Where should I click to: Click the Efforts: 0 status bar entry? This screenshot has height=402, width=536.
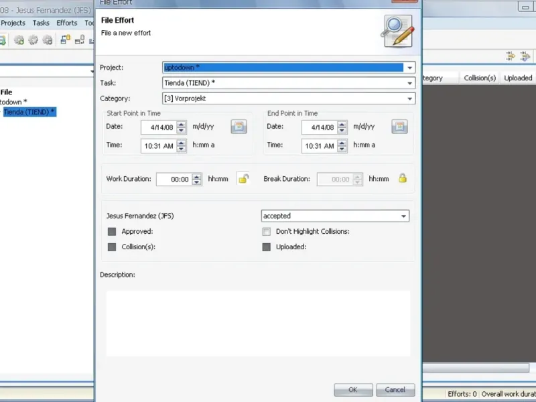pyautogui.click(x=462, y=394)
